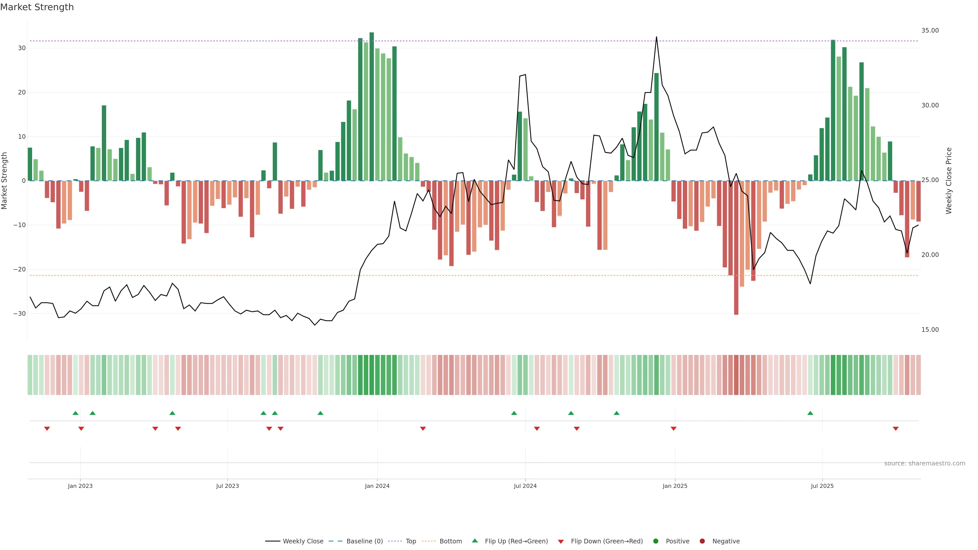Click the Weekly Close Price axis title
Image resolution: width=978 pixels, height=550 pixels.
[x=949, y=181]
